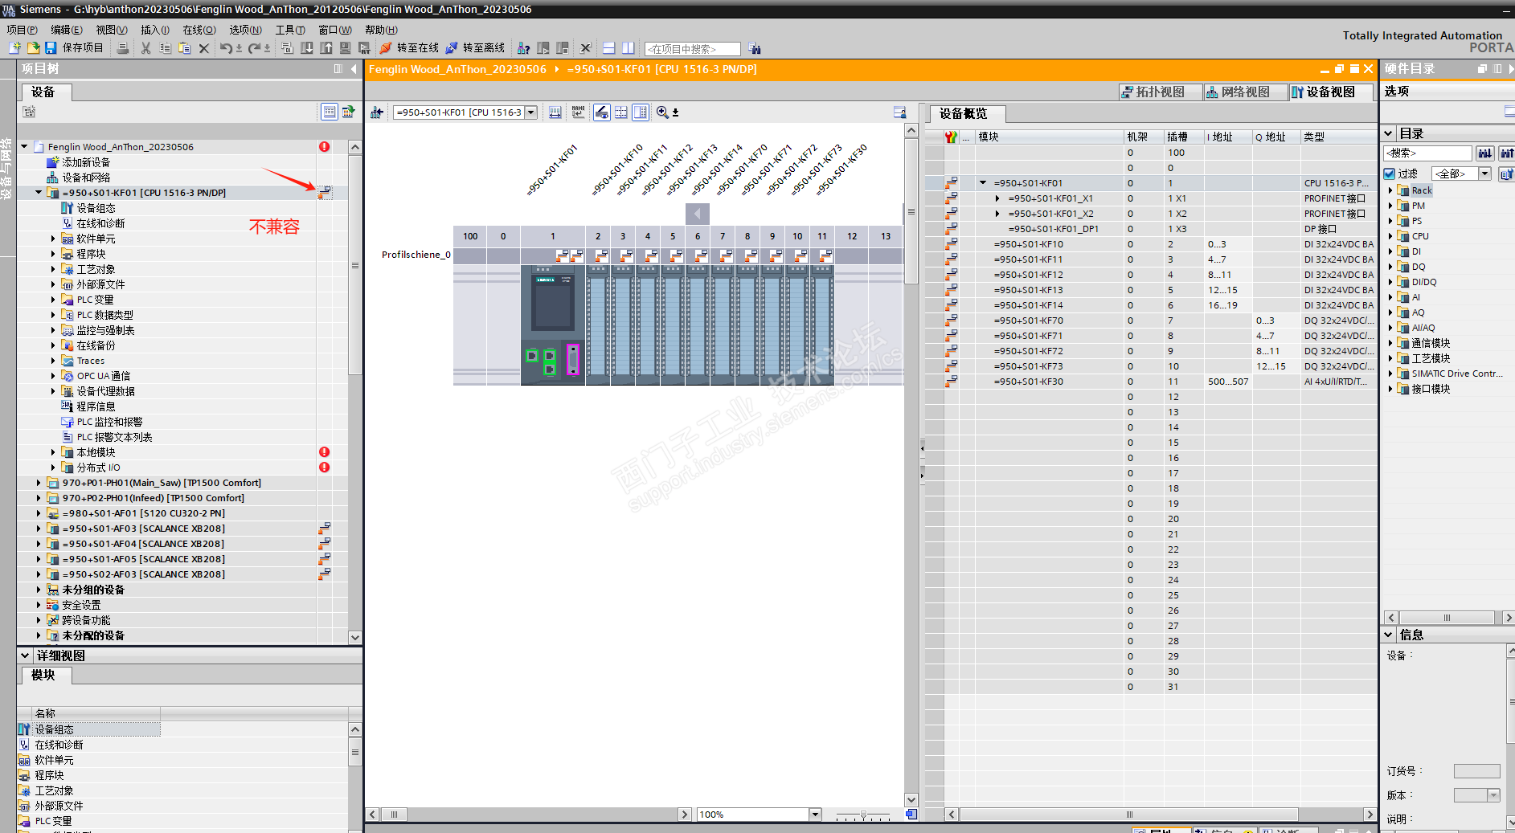Click the CPU 1516-3 module image in rack
1515x833 pixels.
[x=552, y=325]
